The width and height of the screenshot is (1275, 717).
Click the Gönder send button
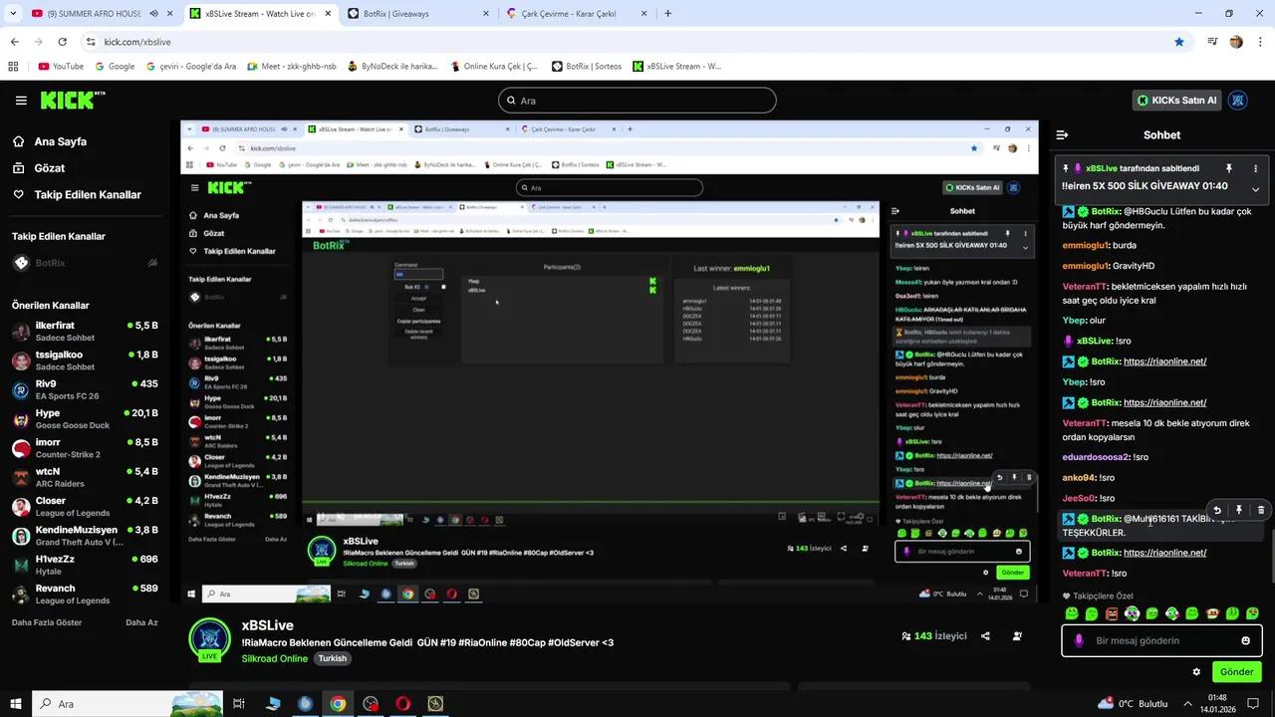click(x=1236, y=671)
